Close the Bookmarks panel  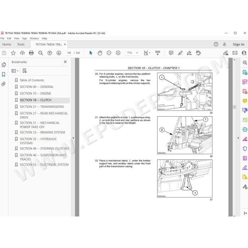(65, 62)
